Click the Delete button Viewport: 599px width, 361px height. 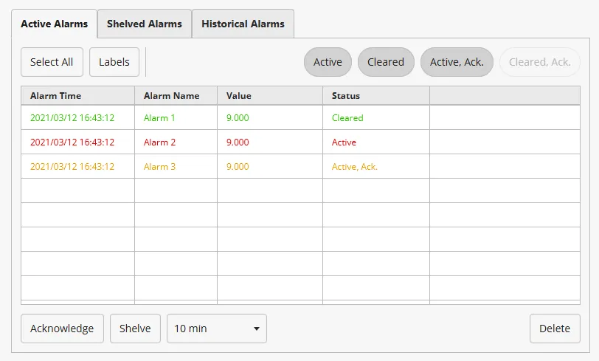pyautogui.click(x=555, y=329)
